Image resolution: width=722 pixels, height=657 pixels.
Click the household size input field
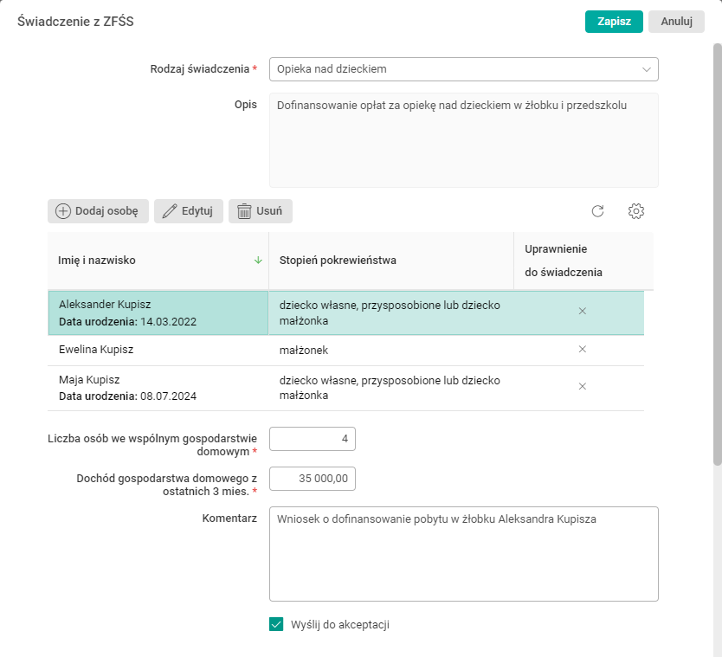pyautogui.click(x=312, y=438)
